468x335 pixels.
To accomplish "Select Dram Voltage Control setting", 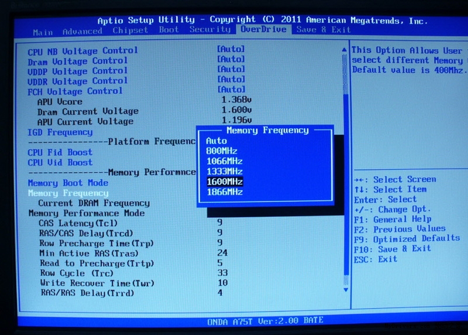I will point(78,61).
